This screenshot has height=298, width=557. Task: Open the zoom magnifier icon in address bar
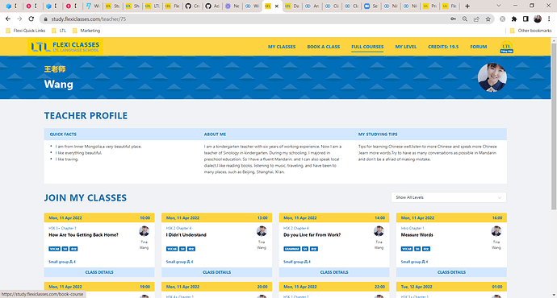465,19
